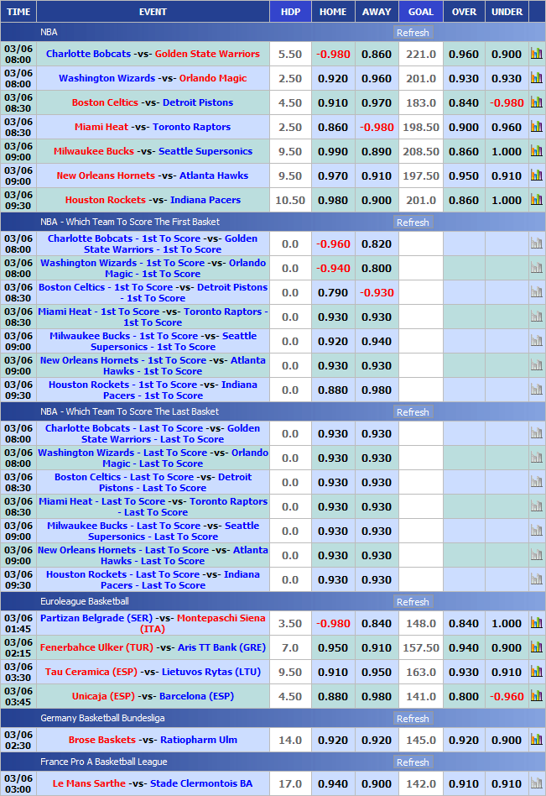Open chart icon for New Orleans Hornets vs Atlanta Hawks

click(537, 175)
